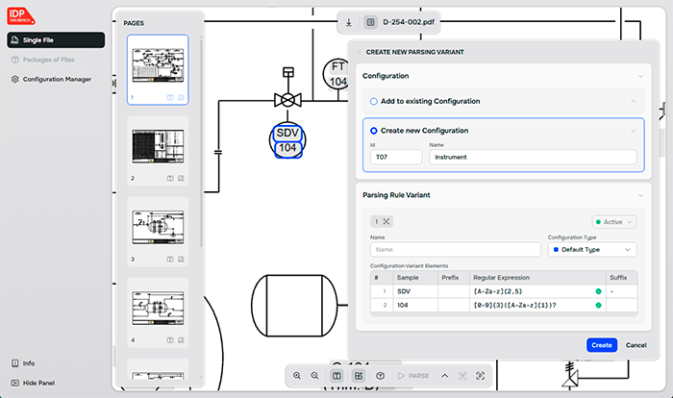
Task: Click the [A-Za-z]{2,5} regular expression cell
Action: point(536,291)
